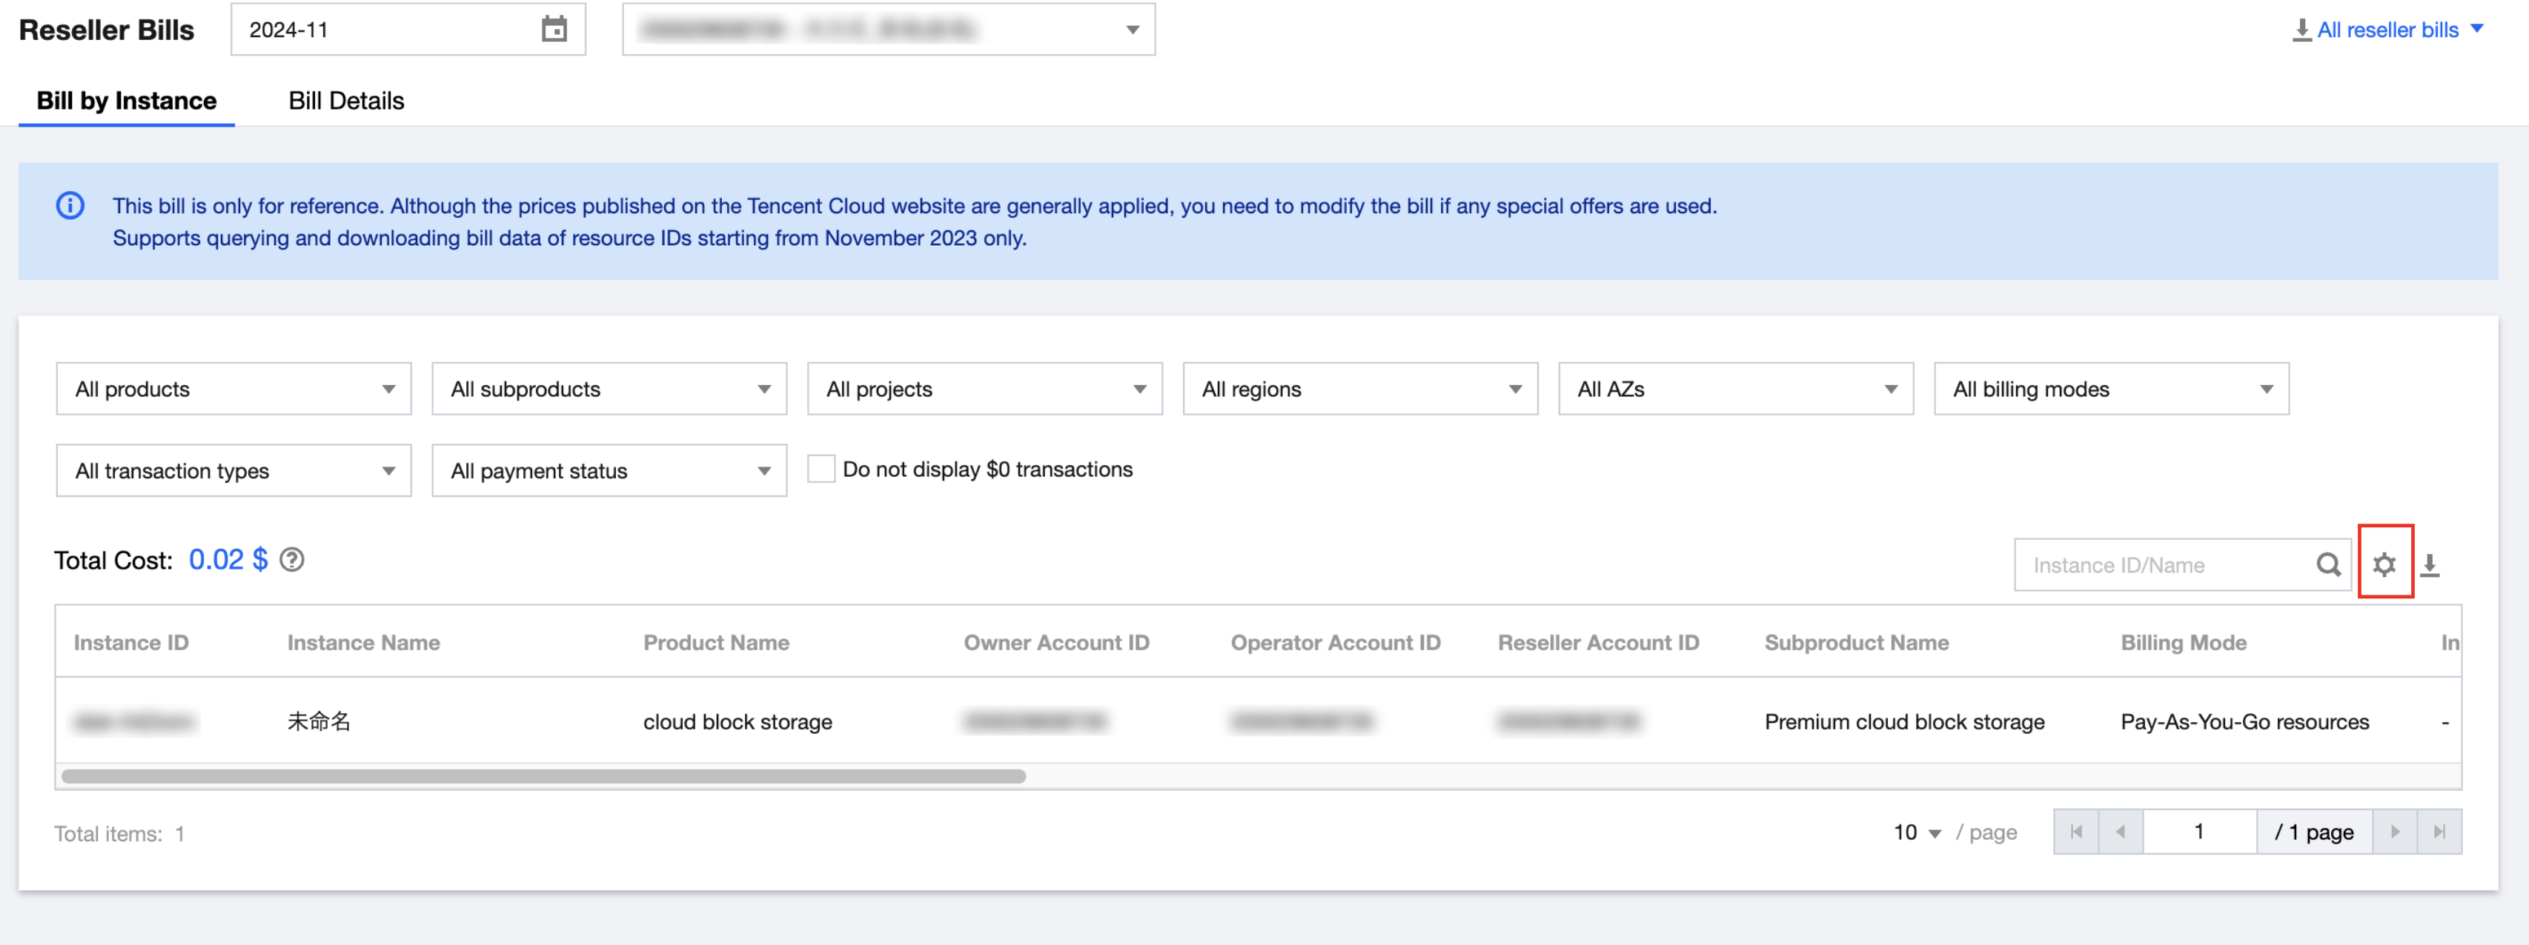The width and height of the screenshot is (2529, 945).
Task: Click the next page arrow icon
Action: pos(2395,832)
